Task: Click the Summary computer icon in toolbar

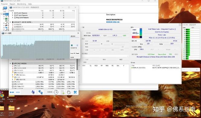Action: click(5, 8)
